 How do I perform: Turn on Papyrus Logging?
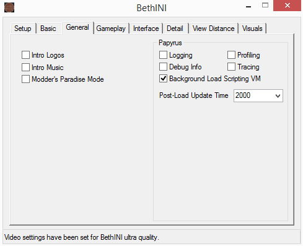(163, 55)
